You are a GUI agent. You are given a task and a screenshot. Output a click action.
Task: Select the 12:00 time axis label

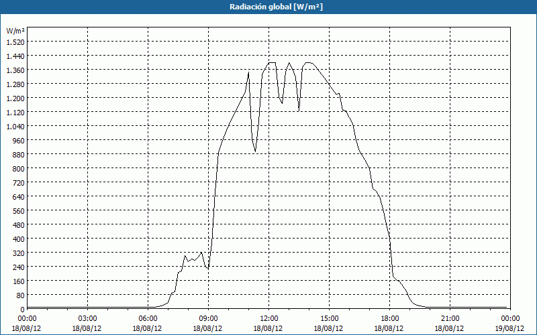pyautogui.click(x=269, y=319)
